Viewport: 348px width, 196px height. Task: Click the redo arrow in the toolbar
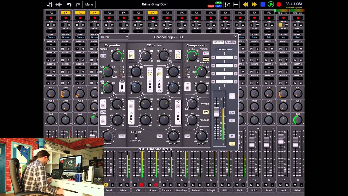[x=78, y=4]
